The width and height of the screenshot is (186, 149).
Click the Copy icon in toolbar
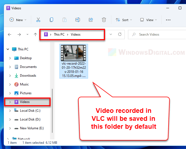(51, 20)
